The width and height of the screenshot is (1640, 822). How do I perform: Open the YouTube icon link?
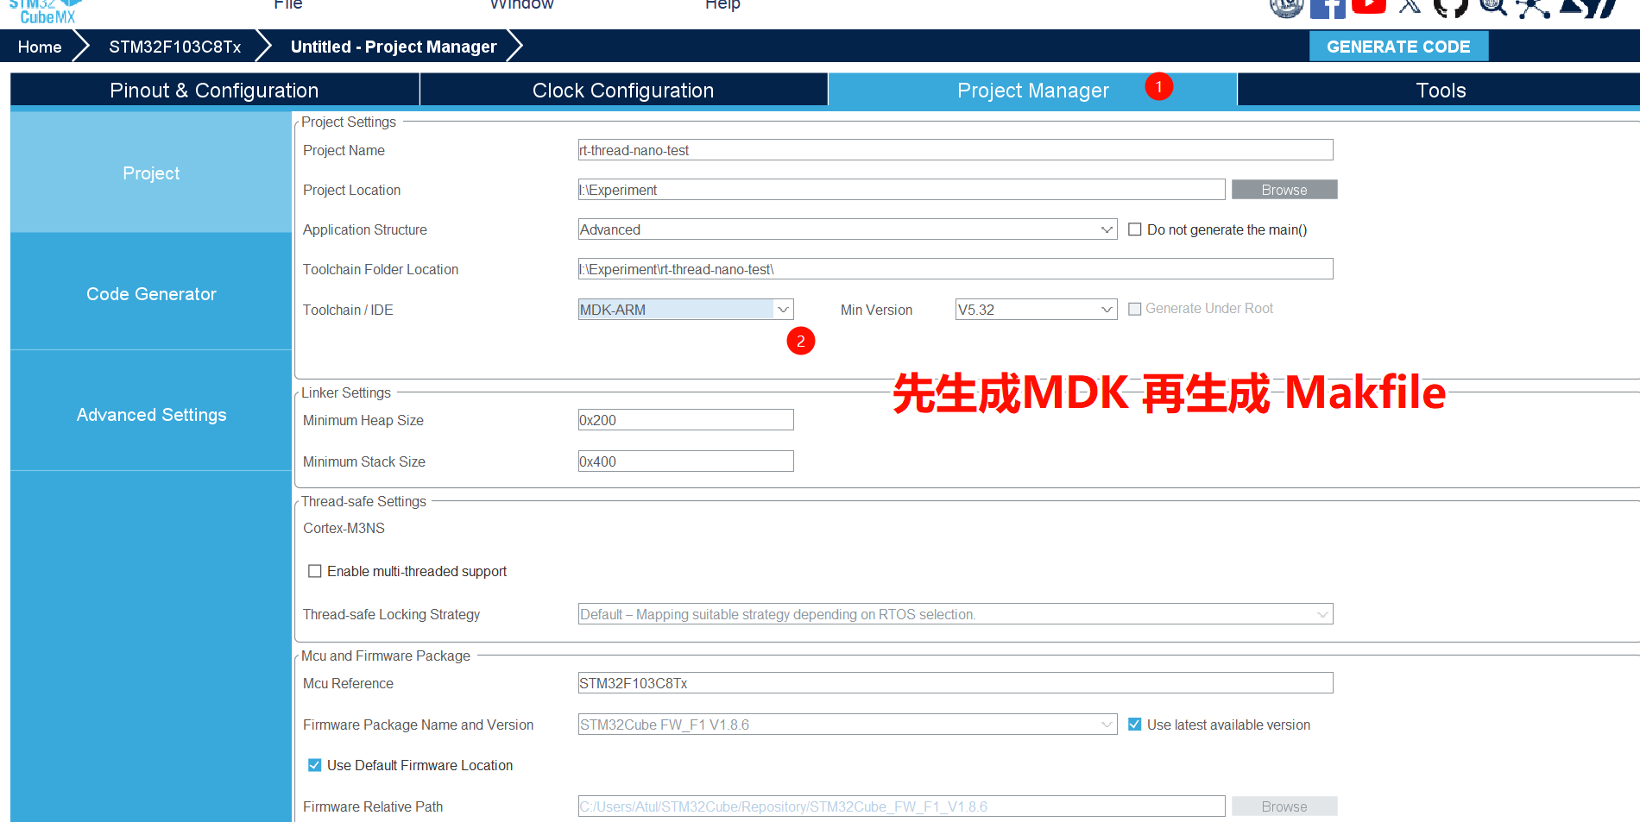pos(1369,6)
